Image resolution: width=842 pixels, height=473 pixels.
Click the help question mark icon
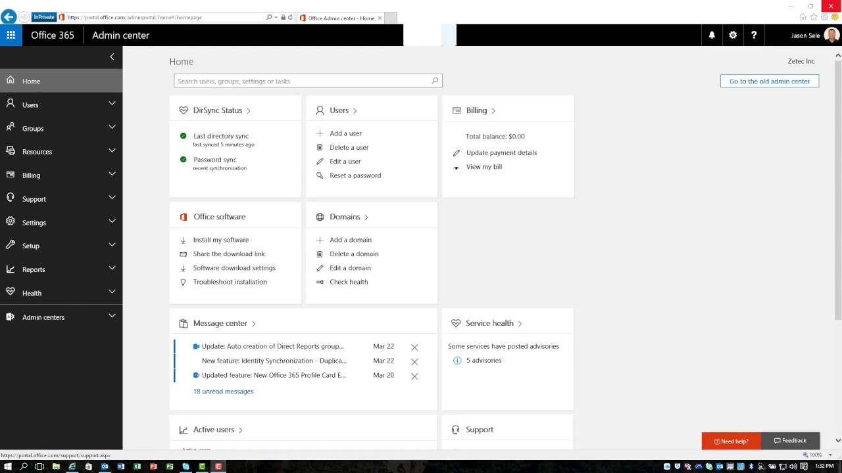click(x=754, y=35)
